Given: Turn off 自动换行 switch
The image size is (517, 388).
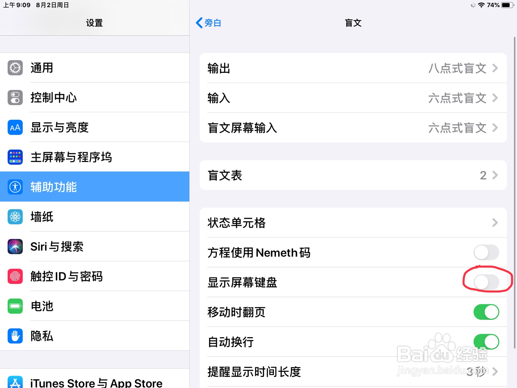Looking at the screenshot, I should pos(486,342).
